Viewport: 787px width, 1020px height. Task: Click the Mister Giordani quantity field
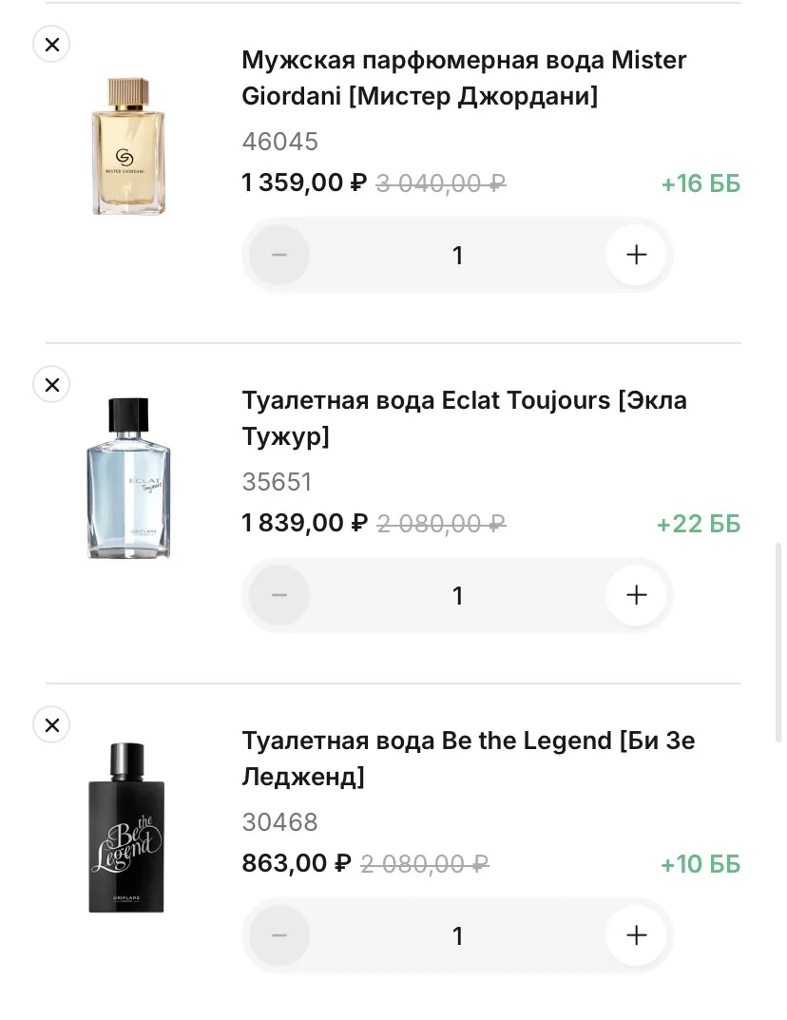tap(457, 255)
